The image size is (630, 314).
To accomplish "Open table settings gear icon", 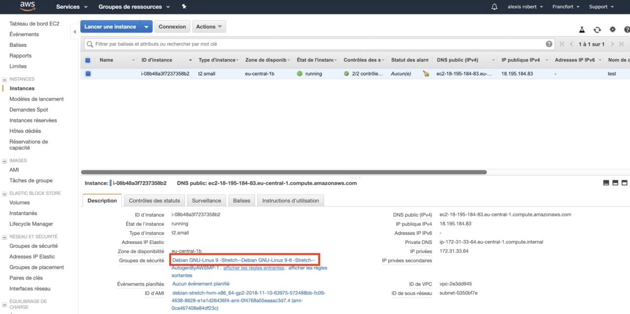I will pyautogui.click(x=613, y=30).
